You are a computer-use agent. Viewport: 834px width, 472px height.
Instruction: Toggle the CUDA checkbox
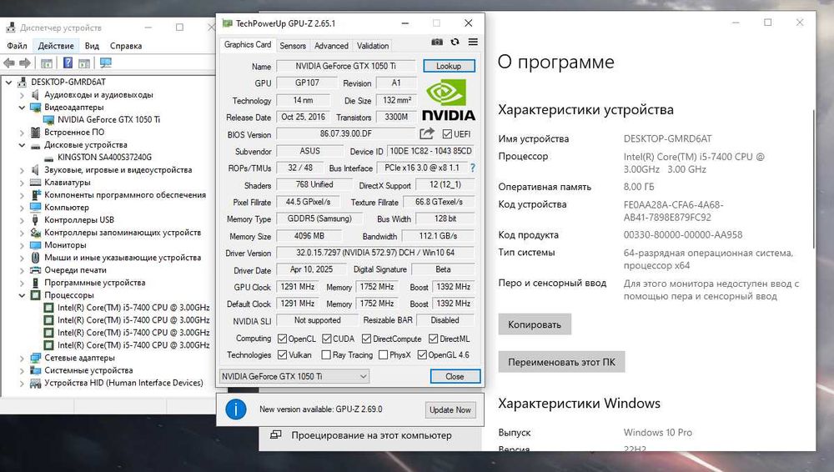click(327, 339)
